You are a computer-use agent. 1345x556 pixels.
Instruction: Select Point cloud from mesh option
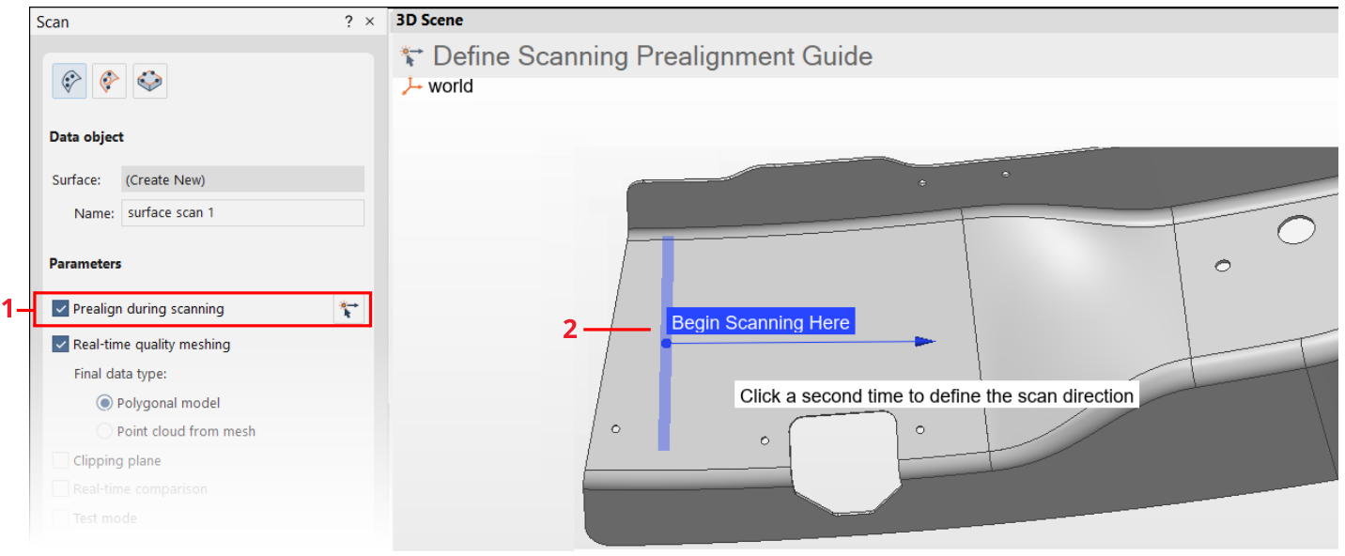[105, 431]
